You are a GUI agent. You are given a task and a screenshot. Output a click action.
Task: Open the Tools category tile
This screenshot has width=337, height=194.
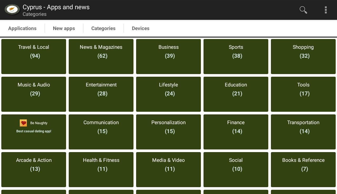[x=303, y=94]
